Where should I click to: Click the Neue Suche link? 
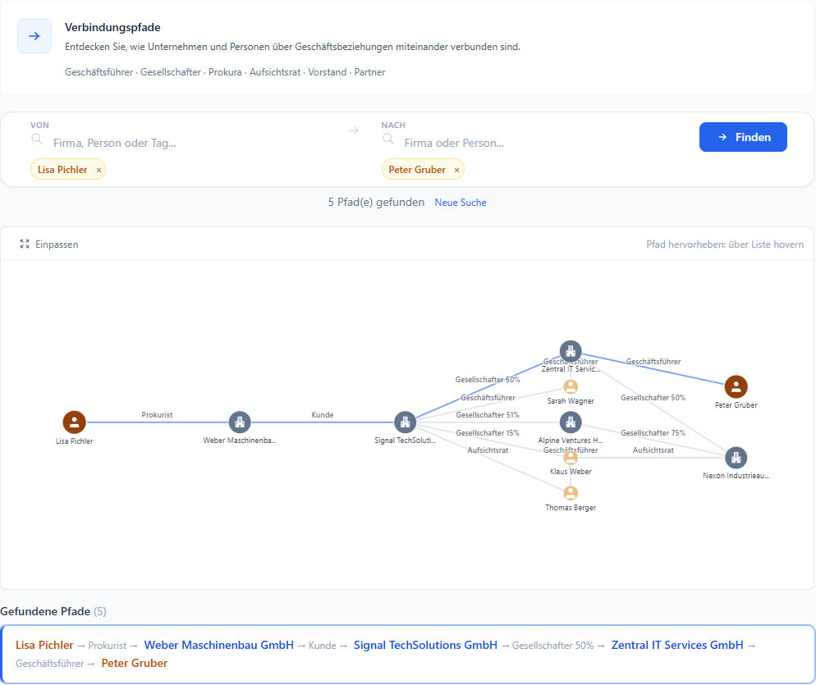click(x=461, y=203)
